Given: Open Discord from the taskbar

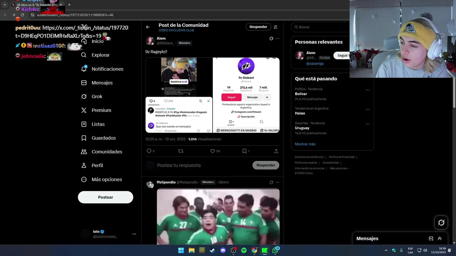Looking at the screenshot, I should (223, 250).
